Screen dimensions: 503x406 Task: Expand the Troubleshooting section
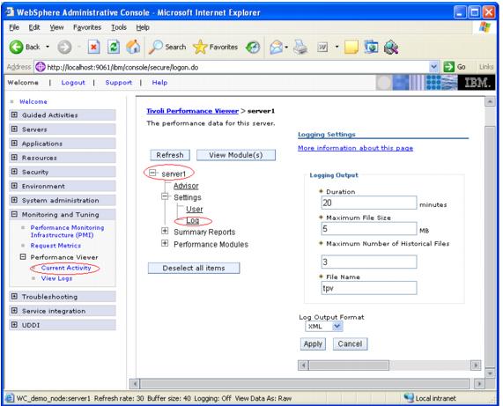14,296
